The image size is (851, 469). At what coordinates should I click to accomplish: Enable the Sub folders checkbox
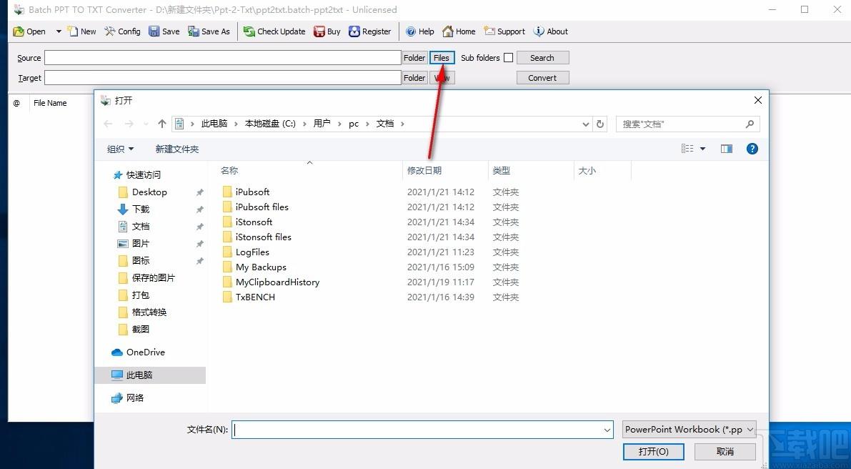(x=509, y=57)
